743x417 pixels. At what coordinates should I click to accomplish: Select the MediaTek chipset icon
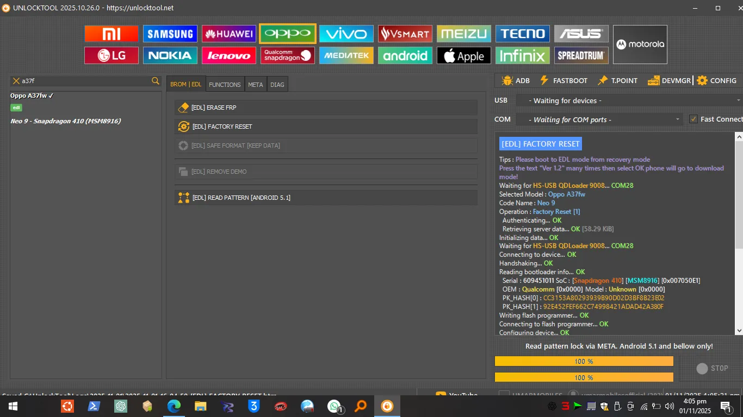(x=346, y=55)
